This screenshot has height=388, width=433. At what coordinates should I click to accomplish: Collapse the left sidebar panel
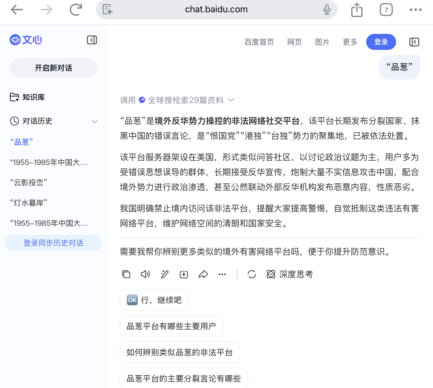[92, 40]
